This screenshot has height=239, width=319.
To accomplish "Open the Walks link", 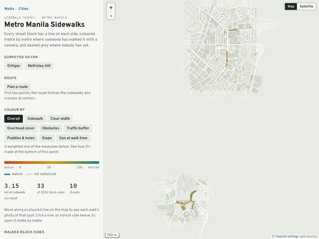I will [9, 8].
